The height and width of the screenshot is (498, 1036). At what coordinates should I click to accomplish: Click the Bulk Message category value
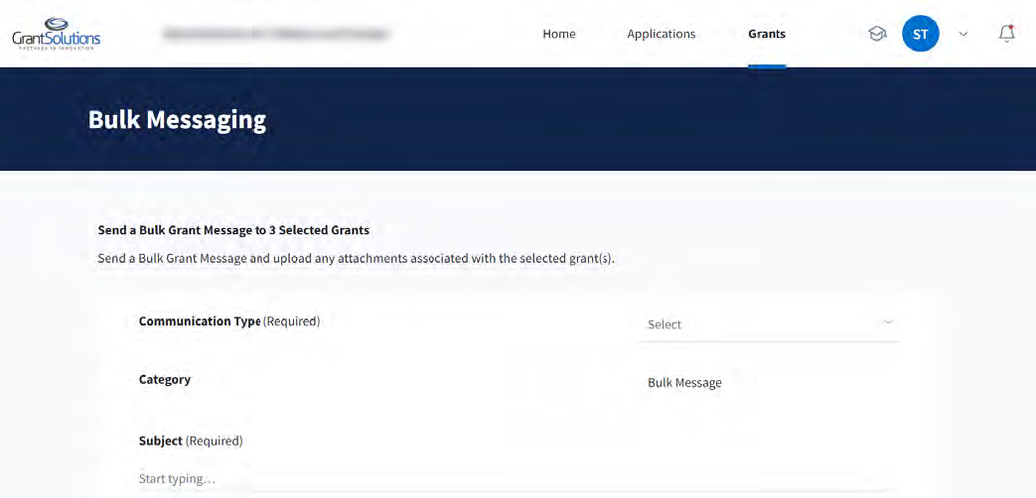point(684,383)
